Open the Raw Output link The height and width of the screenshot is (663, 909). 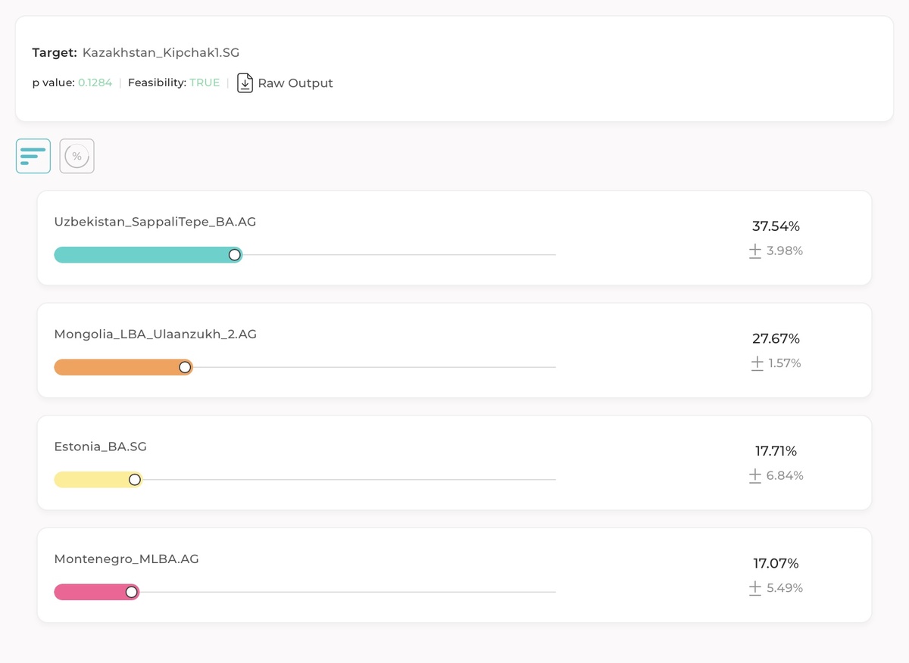295,83
